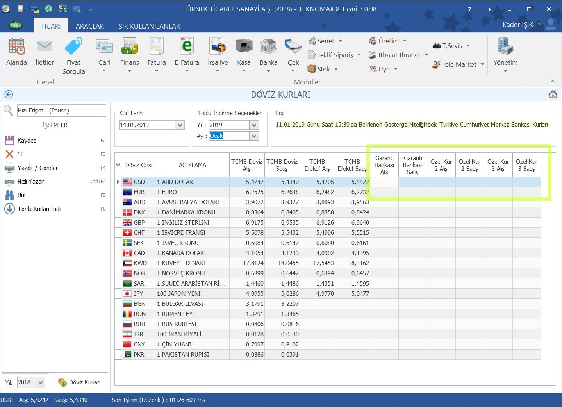Click the back arrow icon
Screen dimensions: 562x407
[x=9, y=95]
